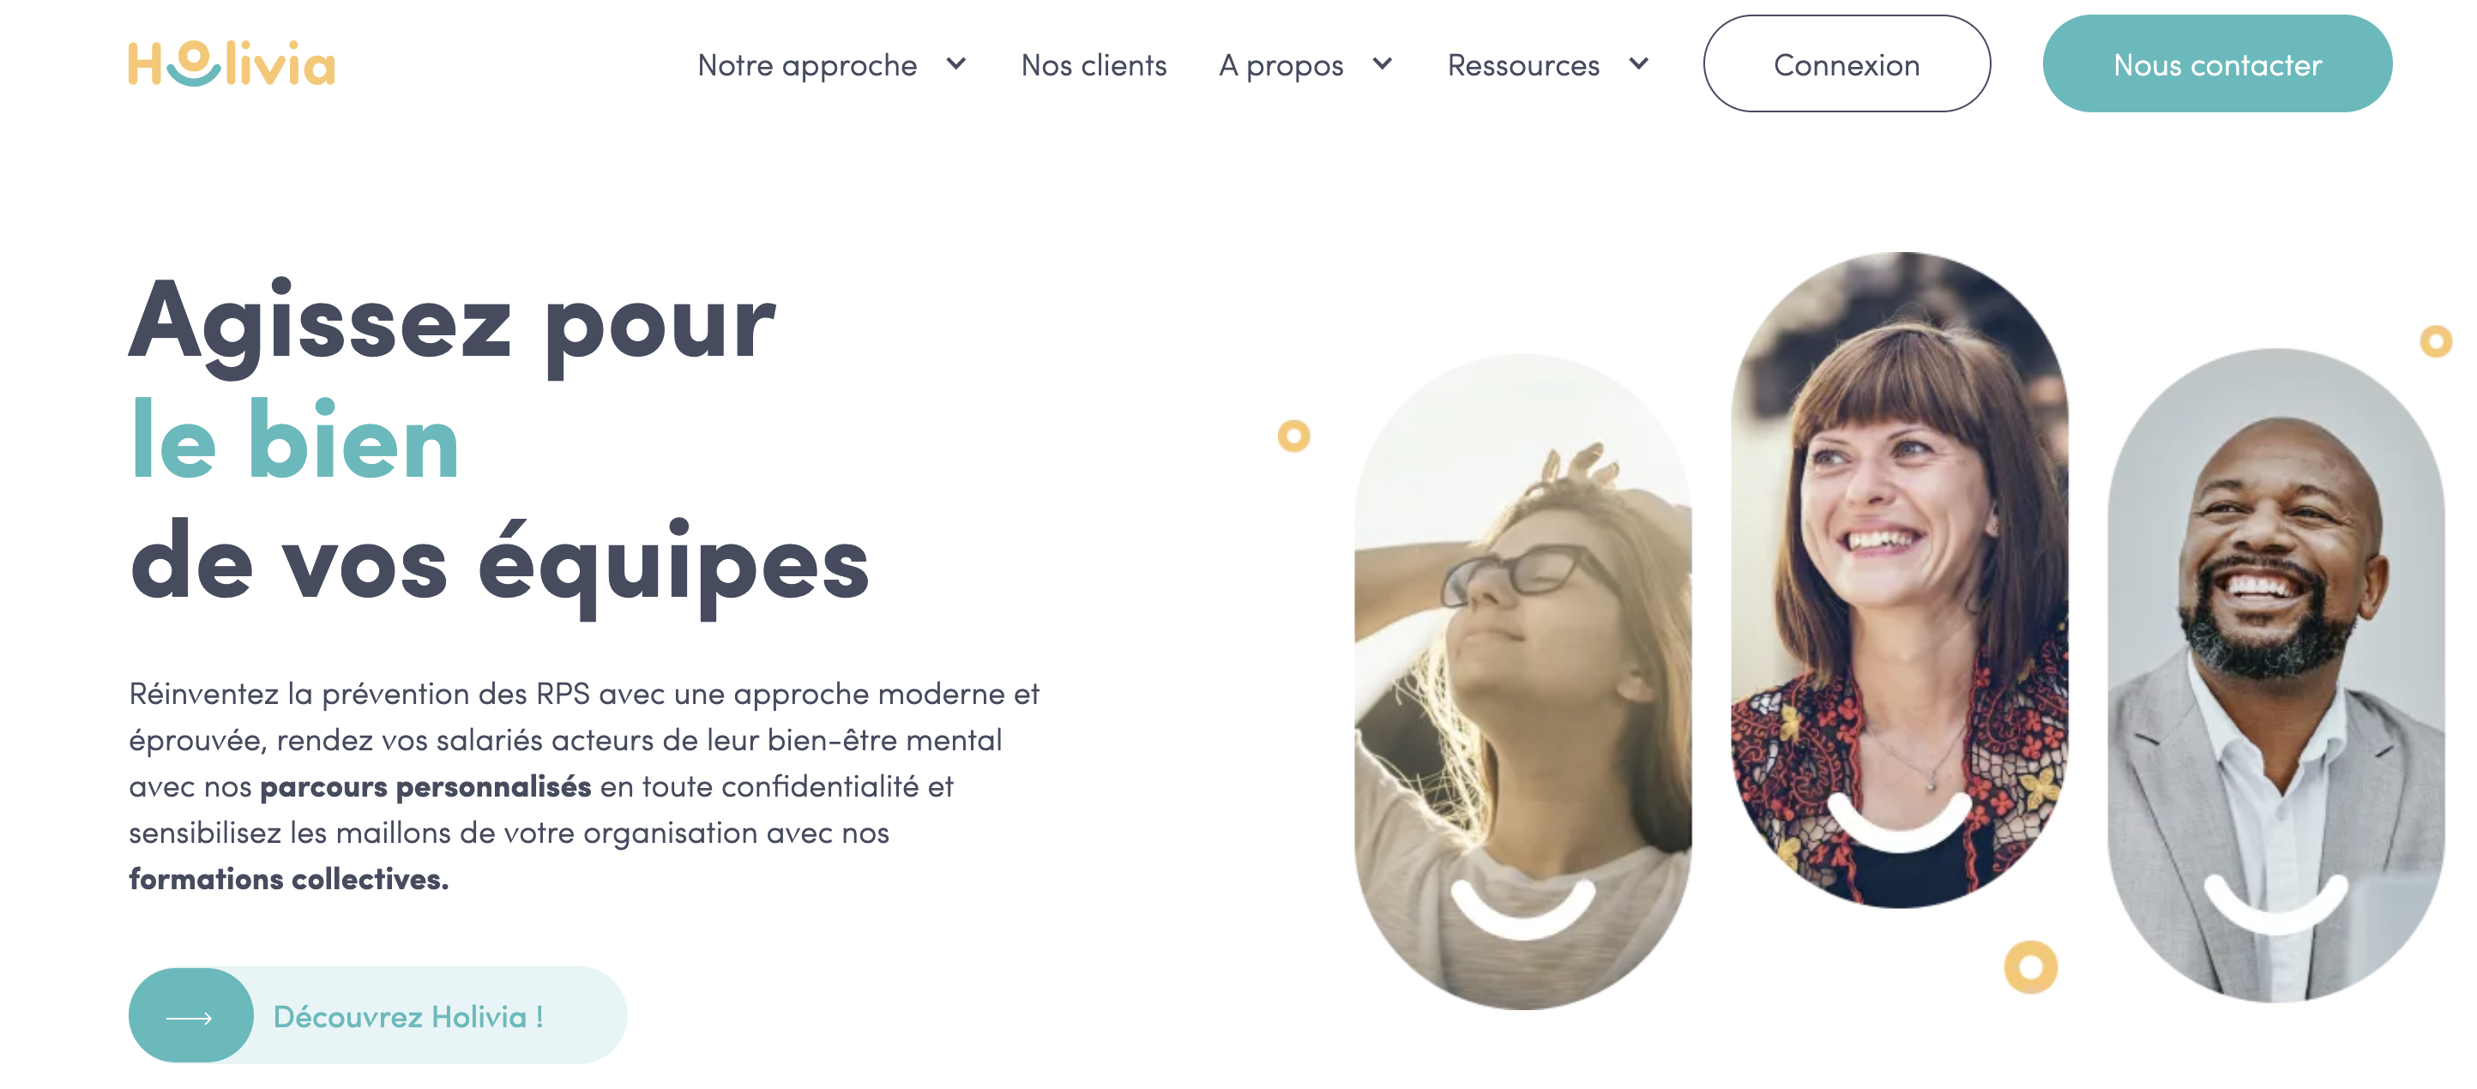Click the Nous contacter button
The width and height of the screenshot is (2477, 1089).
click(2216, 63)
